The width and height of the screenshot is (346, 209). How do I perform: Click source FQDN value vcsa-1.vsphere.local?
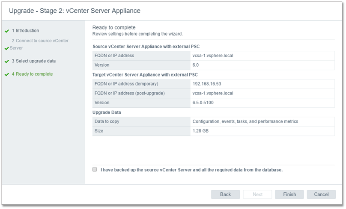[x=213, y=56]
